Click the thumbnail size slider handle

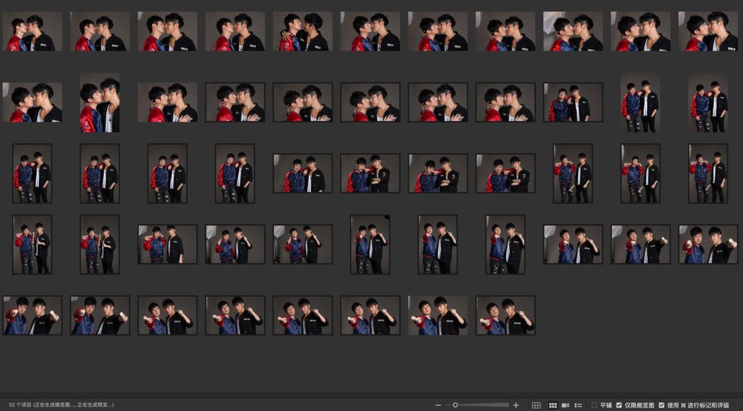coord(456,405)
